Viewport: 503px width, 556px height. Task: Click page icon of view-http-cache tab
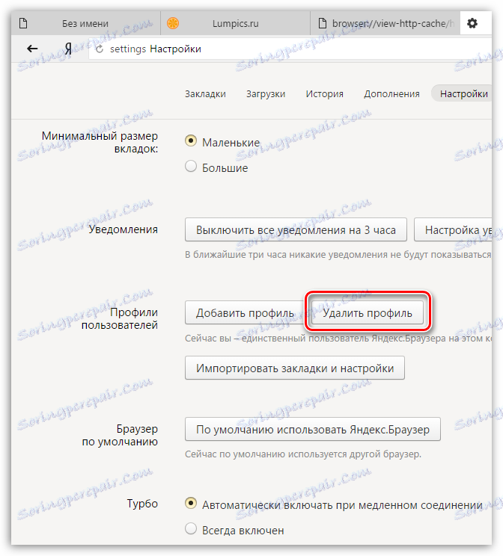pyautogui.click(x=322, y=23)
